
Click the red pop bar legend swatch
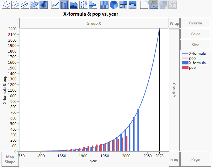(x=184, y=68)
